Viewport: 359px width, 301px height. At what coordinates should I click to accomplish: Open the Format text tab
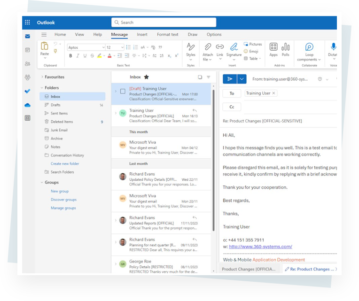pos(167,34)
